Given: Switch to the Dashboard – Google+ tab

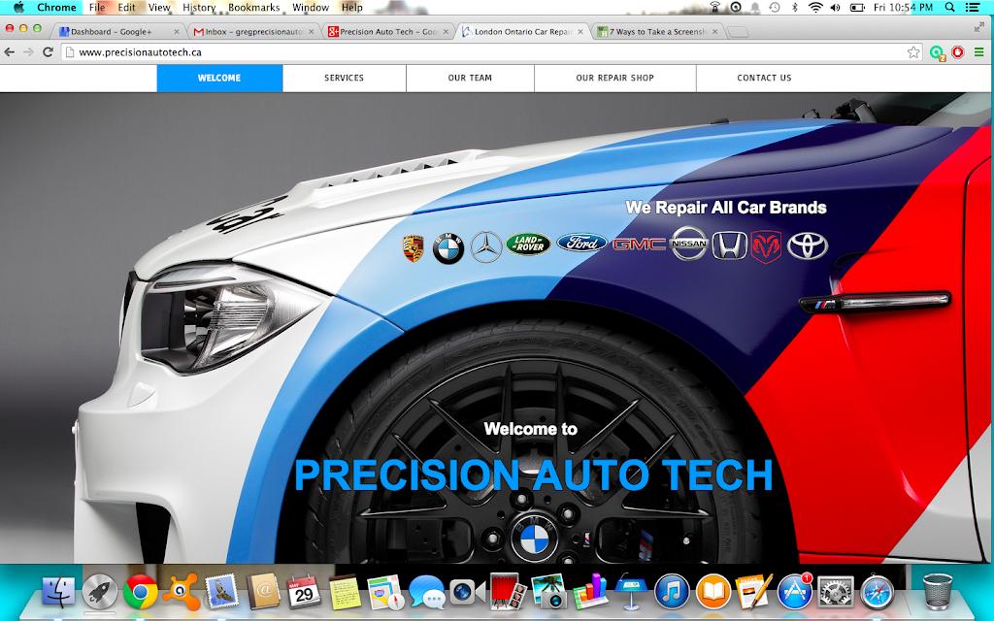Looking at the screenshot, I should [120, 32].
